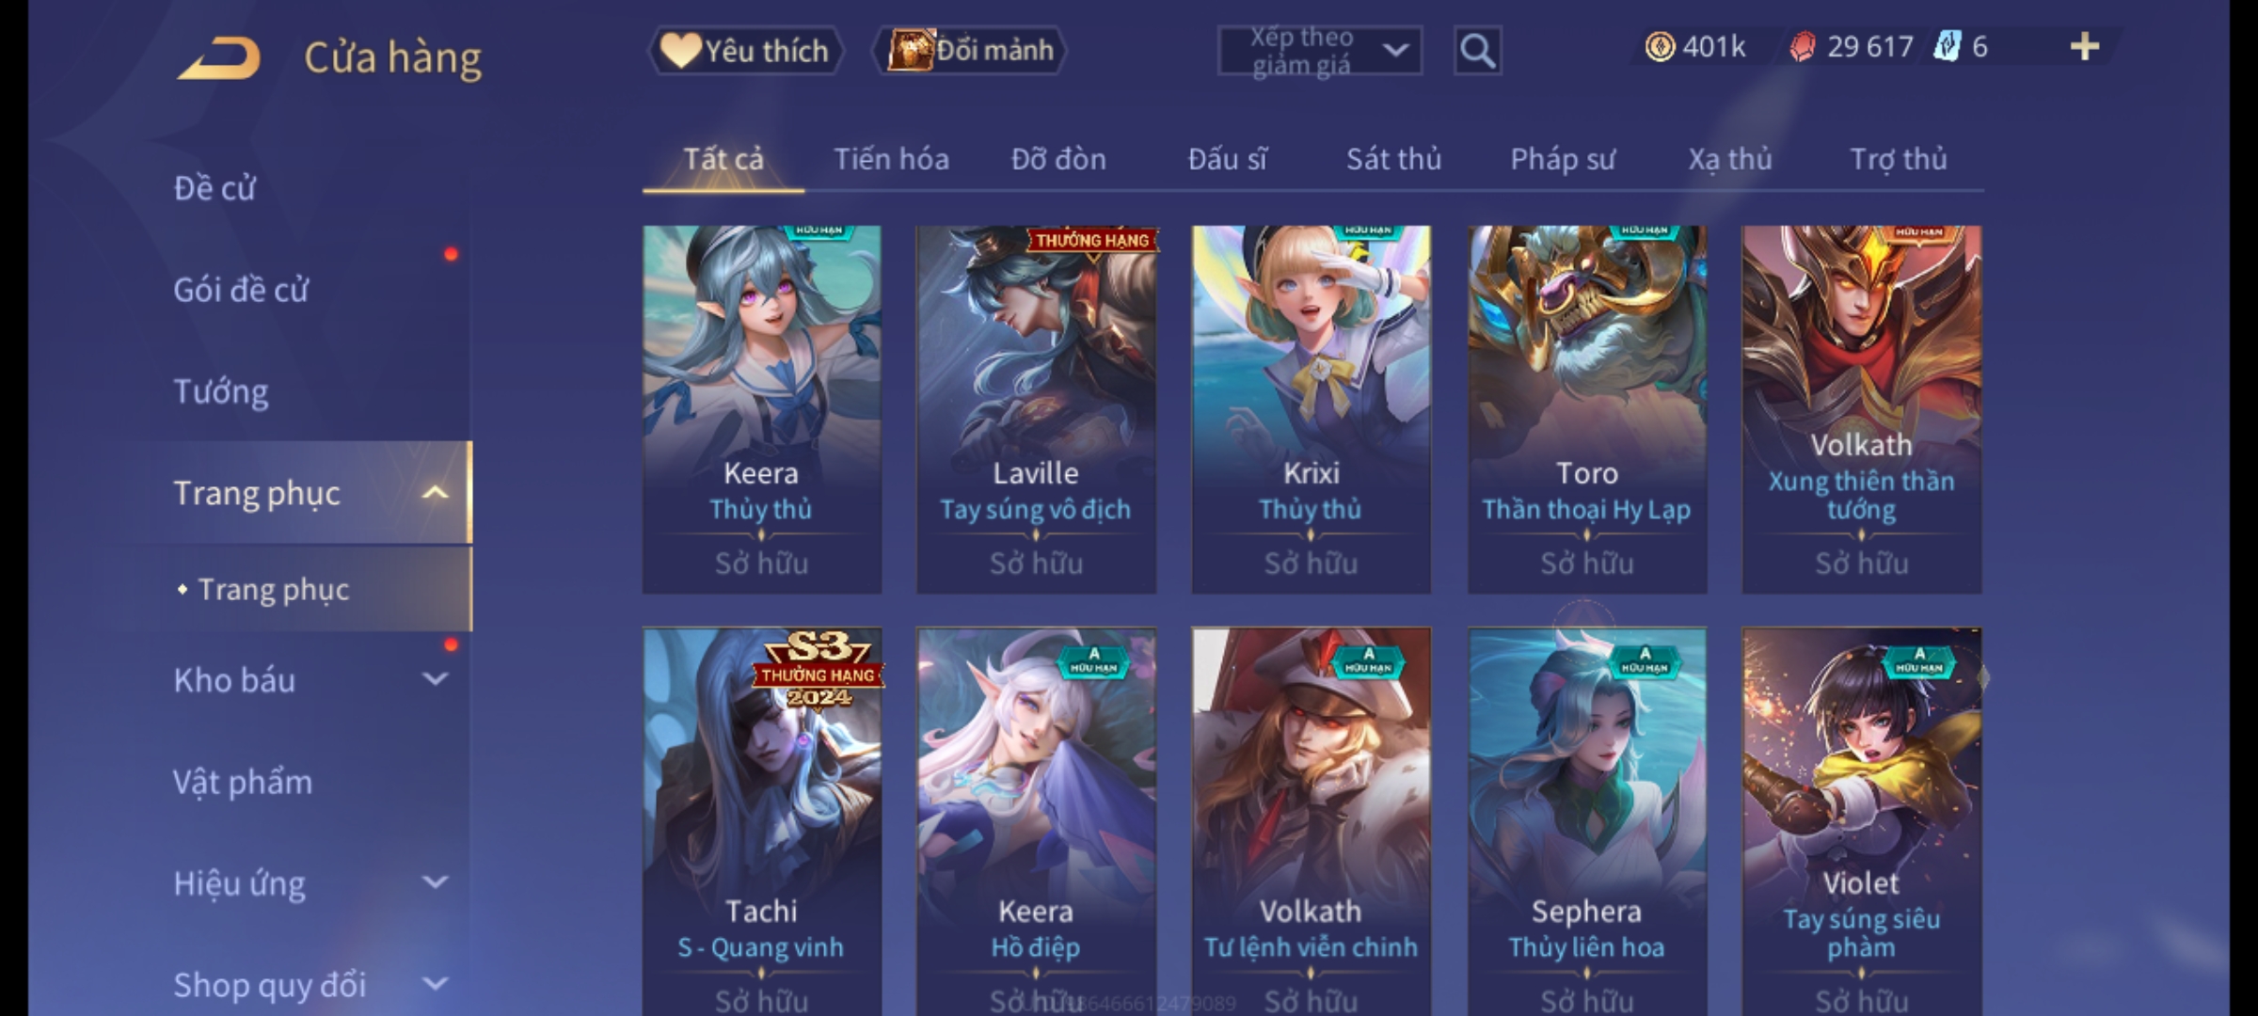This screenshot has height=1016, width=2258.
Task: Select Laville Tay súng vô địch skin
Action: (x=1036, y=409)
